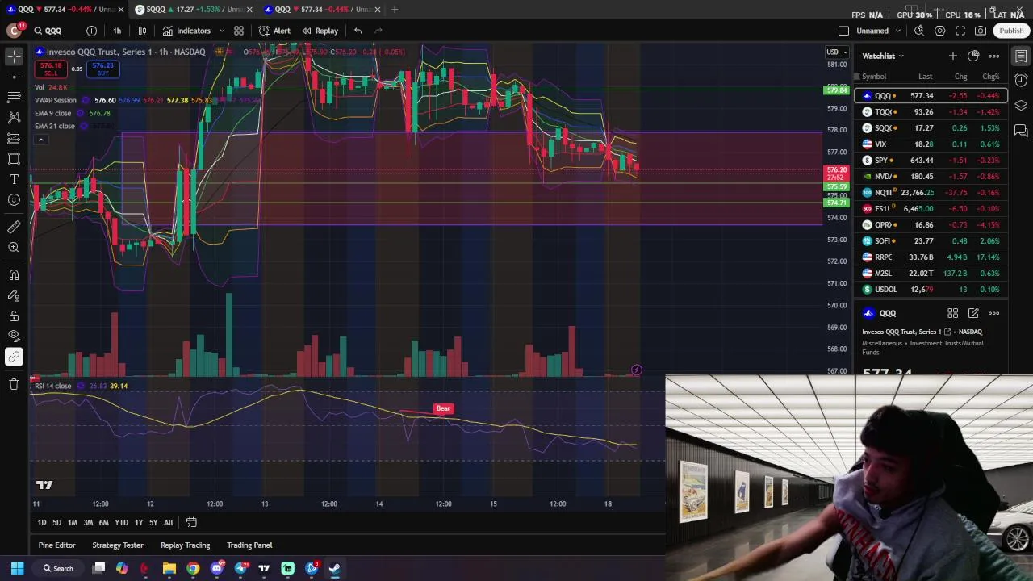
Task: Open the pattern drawing tools
Action: pyautogui.click(x=14, y=118)
